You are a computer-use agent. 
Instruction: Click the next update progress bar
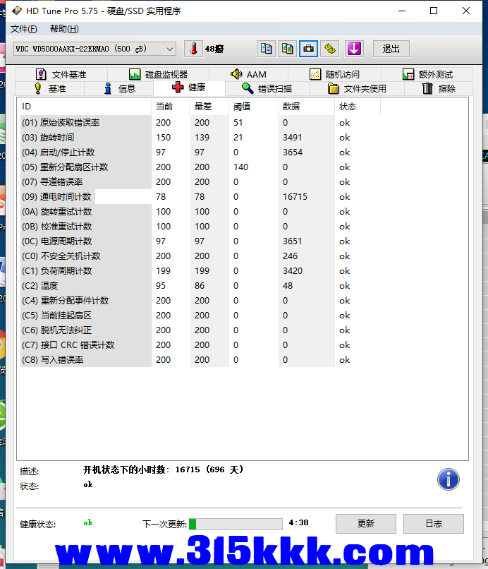[236, 524]
